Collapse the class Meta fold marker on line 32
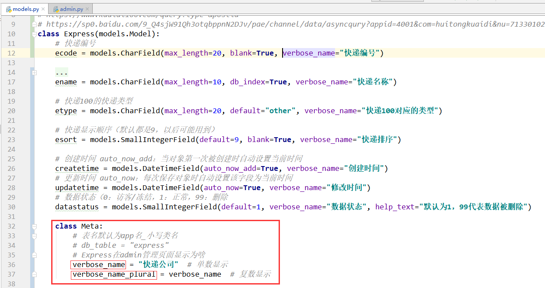 coord(34,226)
